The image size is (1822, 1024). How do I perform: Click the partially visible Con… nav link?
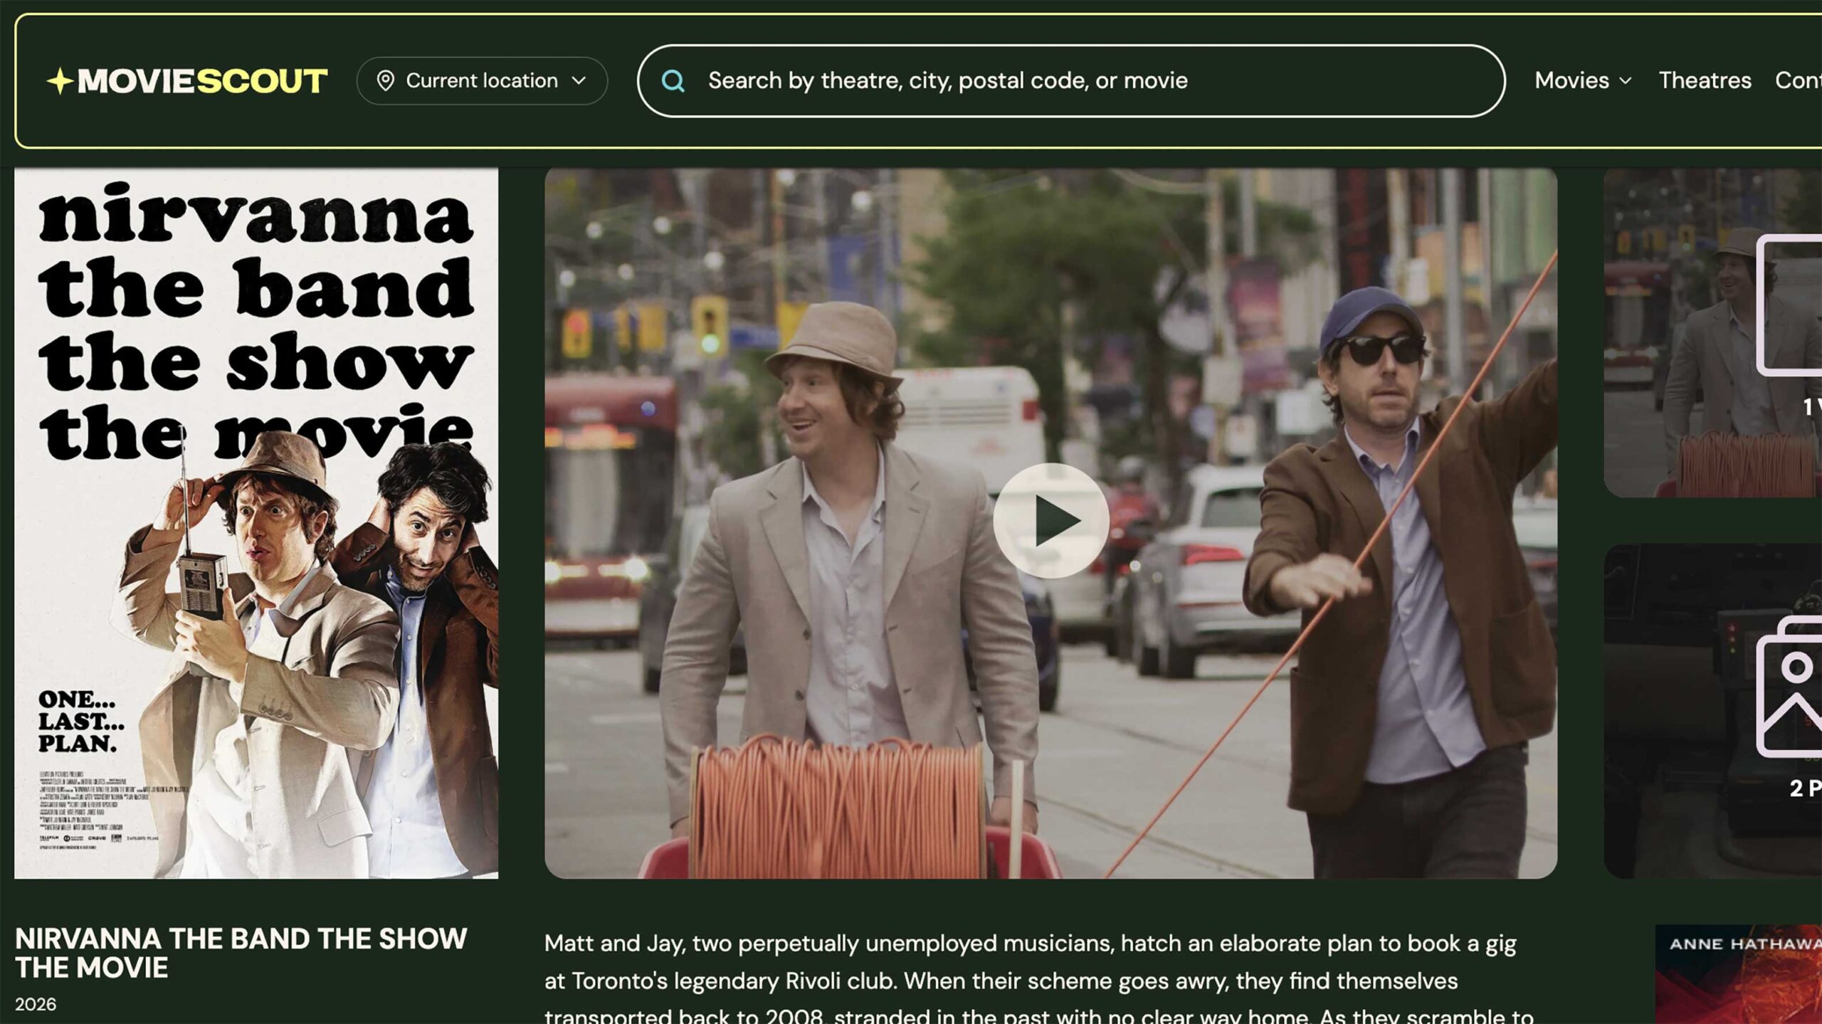[1798, 80]
